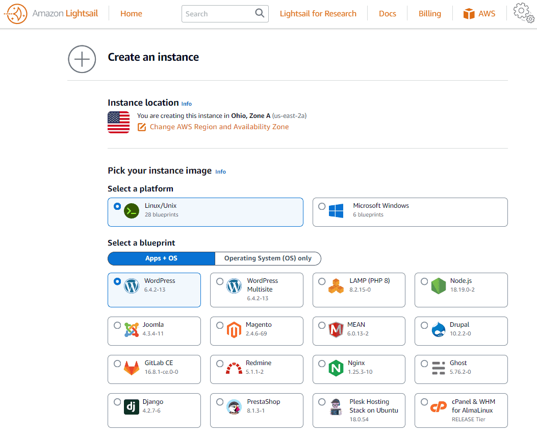This screenshot has width=537, height=434.
Task: Select the Magento blueprint icon
Action: click(x=234, y=331)
